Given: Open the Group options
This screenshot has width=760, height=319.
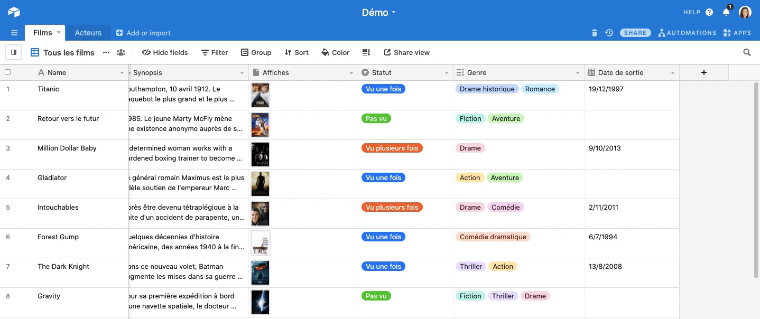Looking at the screenshot, I should click(256, 52).
